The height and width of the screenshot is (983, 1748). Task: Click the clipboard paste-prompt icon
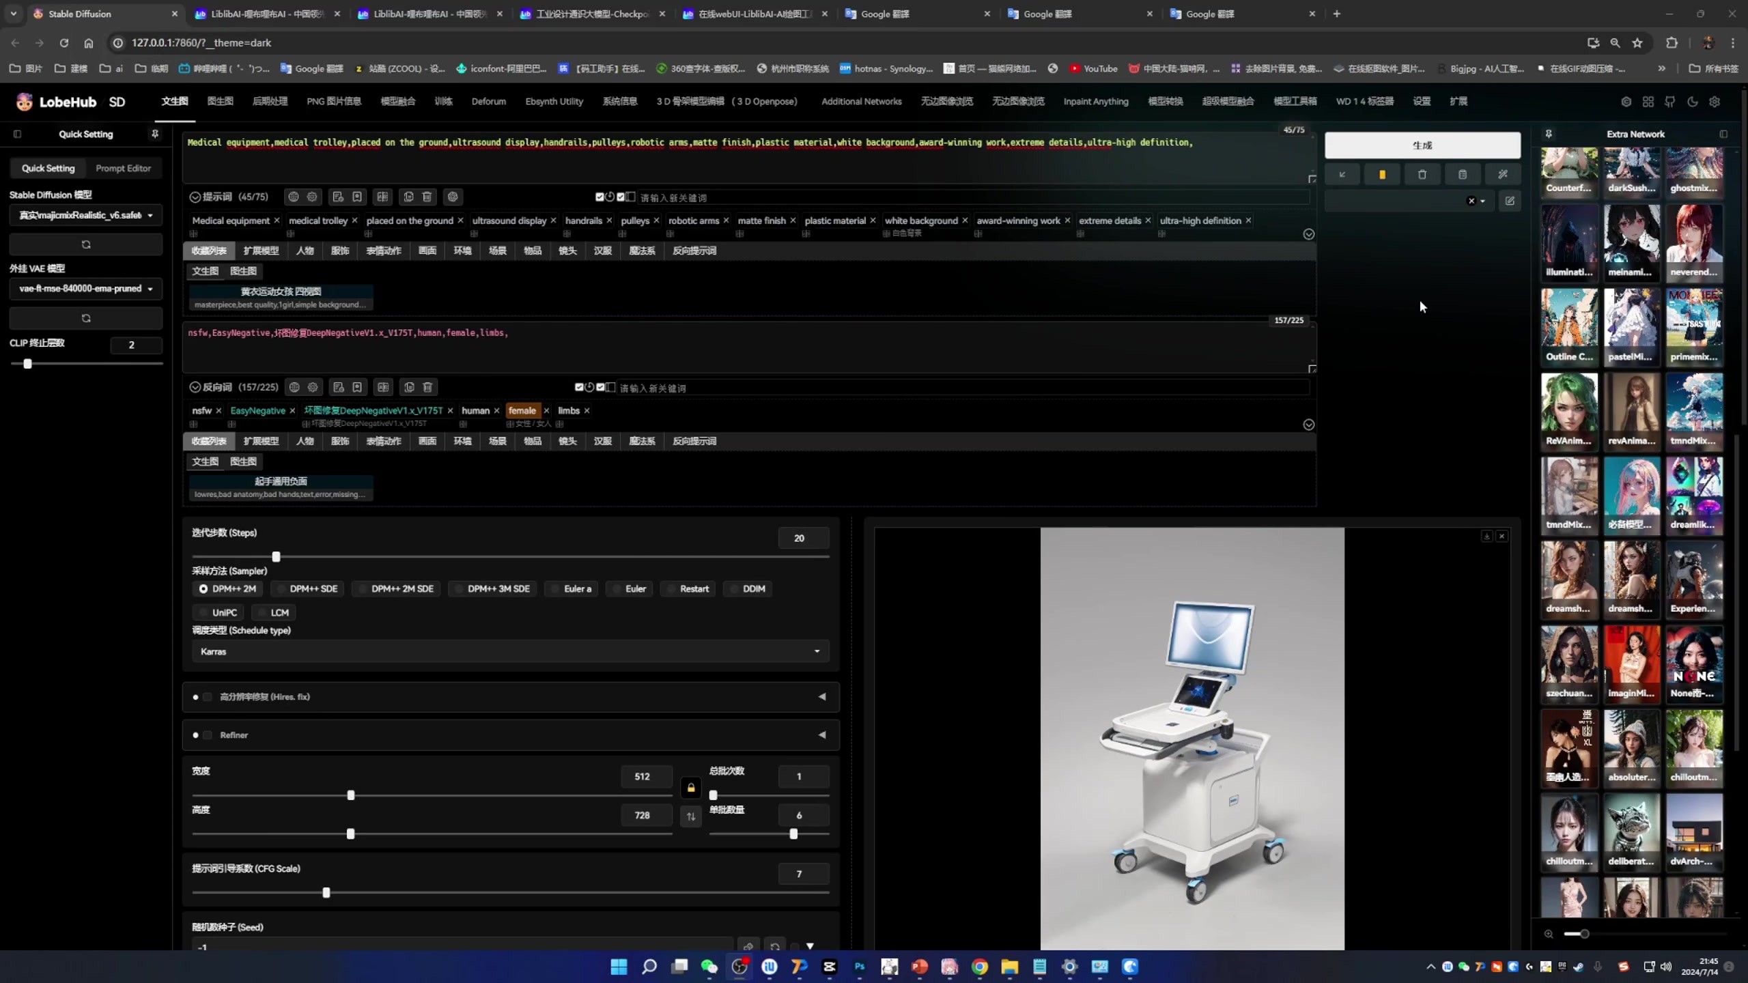[1462, 175]
